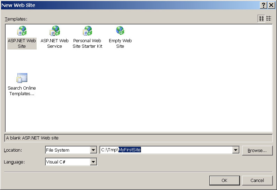Click the 'ASP.NET Web Site' label text
Screen dimensions: 277x190
22,44
